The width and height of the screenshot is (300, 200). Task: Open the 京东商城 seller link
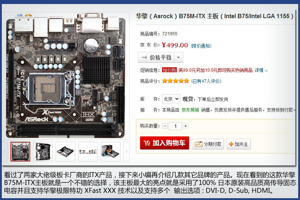(x=190, y=110)
